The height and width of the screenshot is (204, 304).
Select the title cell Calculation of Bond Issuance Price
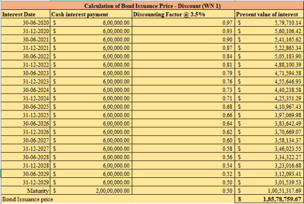[153, 6]
